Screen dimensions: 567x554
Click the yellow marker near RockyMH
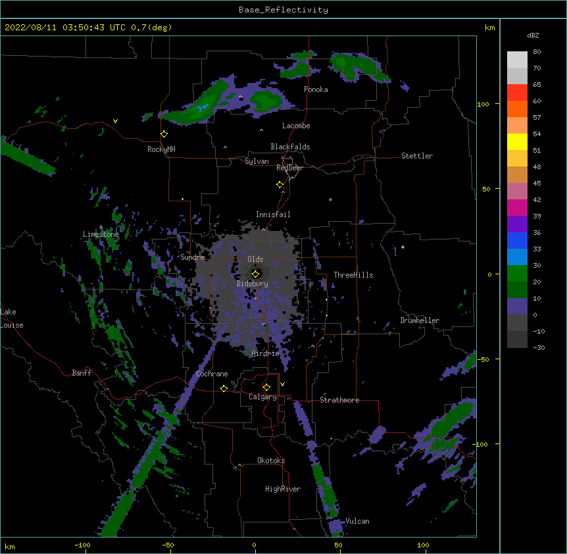(x=164, y=134)
